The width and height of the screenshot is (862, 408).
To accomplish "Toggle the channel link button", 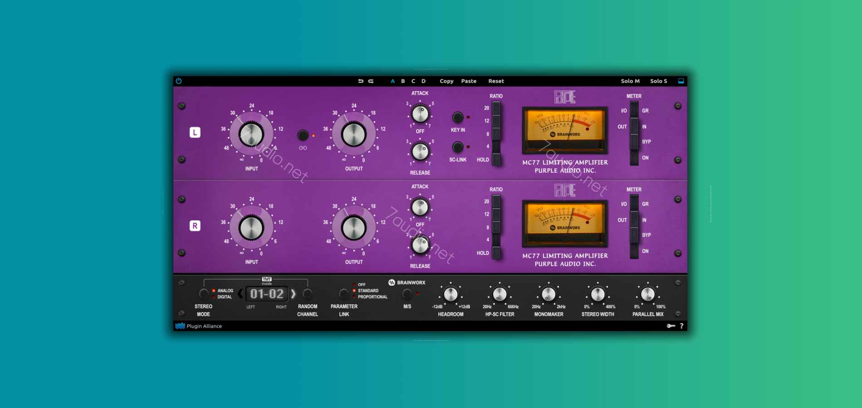I will coord(303,135).
